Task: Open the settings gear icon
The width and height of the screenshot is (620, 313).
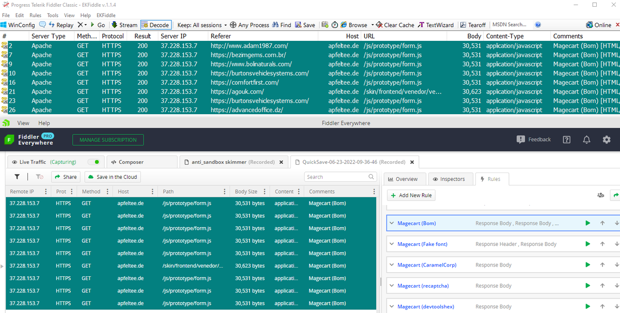Action: pos(607,140)
